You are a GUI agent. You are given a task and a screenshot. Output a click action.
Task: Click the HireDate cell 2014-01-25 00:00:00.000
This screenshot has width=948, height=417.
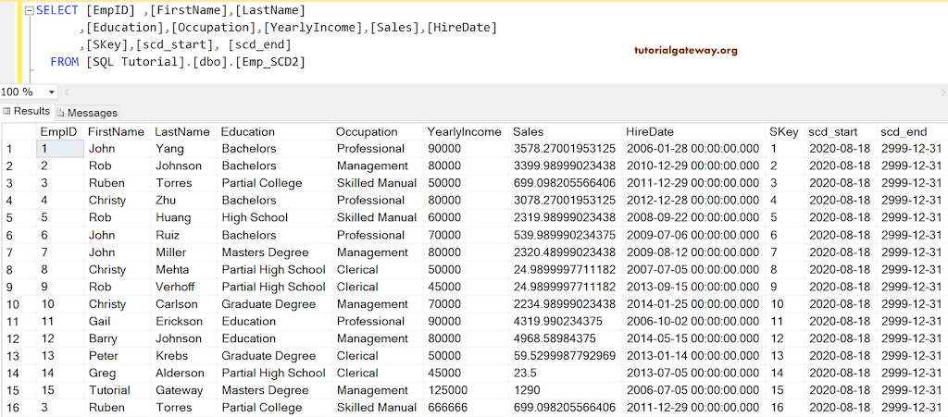(x=692, y=304)
